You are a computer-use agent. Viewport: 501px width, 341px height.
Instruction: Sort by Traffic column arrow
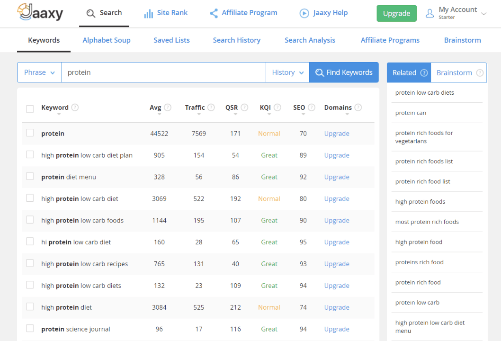tap(199, 114)
